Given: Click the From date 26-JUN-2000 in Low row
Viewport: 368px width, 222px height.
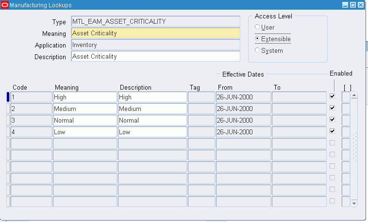Looking at the screenshot, I should [x=243, y=132].
